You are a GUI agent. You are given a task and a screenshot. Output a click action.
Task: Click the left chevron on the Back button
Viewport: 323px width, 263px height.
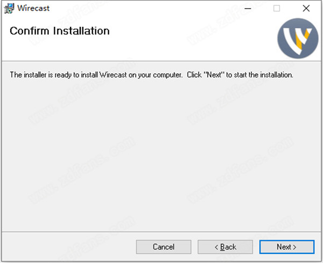click(x=216, y=247)
